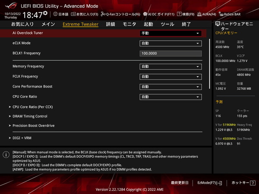This screenshot has height=194, width=259.
Task: Switch to the モニタ tab
Action: coord(129,24)
